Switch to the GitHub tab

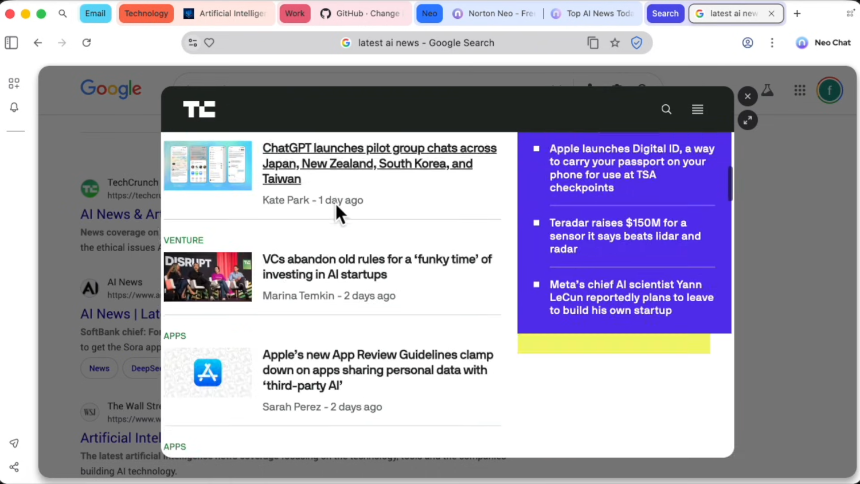click(x=362, y=13)
